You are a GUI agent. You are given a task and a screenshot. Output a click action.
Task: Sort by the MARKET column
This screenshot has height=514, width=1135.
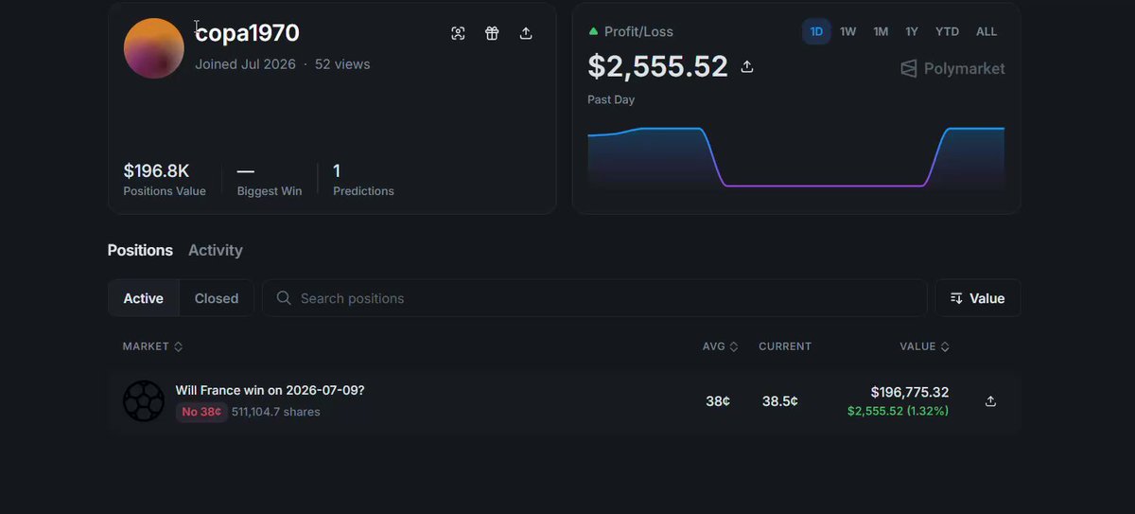[152, 346]
